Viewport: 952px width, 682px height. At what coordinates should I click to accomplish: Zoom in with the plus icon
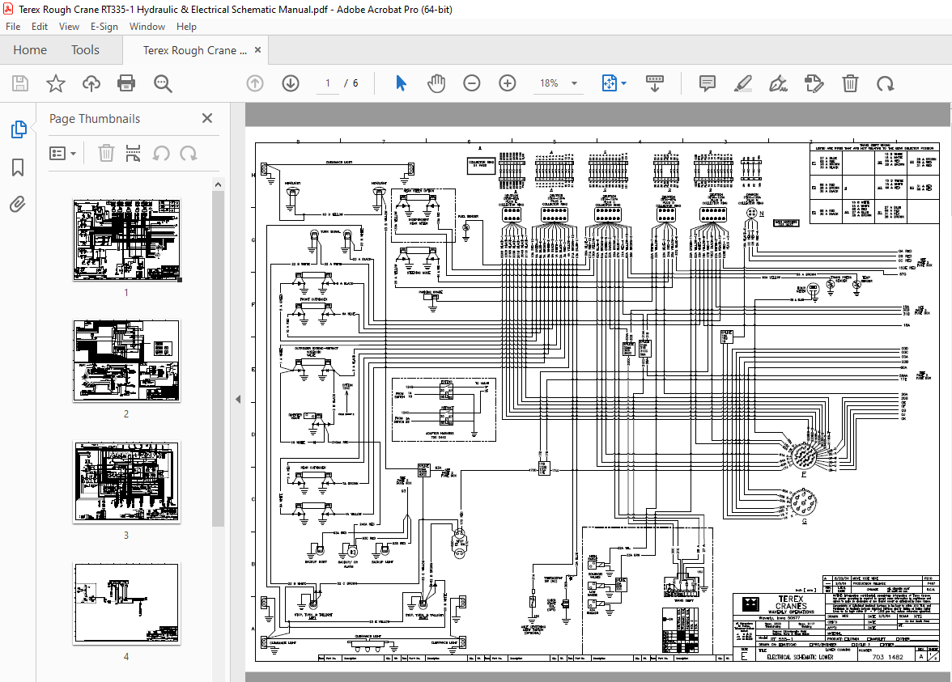507,83
